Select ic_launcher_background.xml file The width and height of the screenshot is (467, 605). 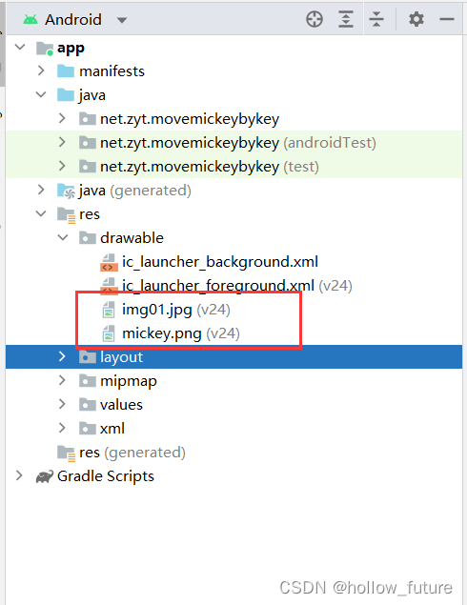pos(220,262)
